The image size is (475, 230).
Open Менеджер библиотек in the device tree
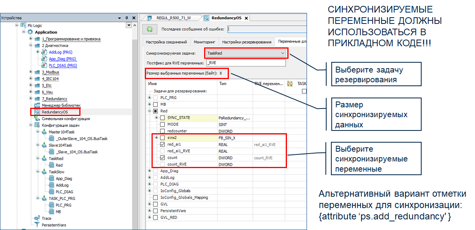[x=61, y=105]
